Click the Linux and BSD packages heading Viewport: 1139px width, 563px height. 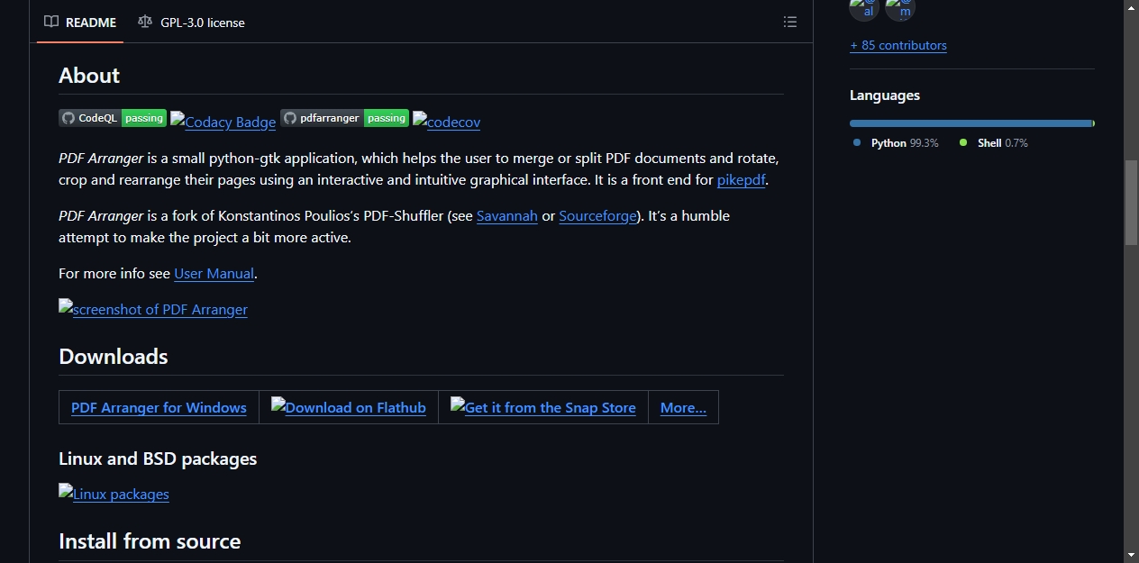[158, 459]
